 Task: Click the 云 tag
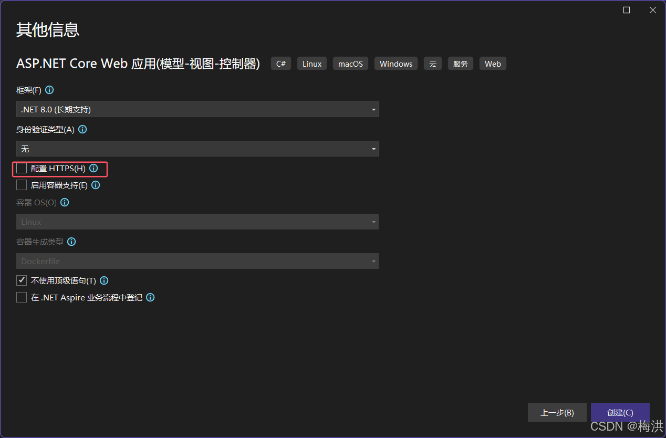click(x=433, y=64)
